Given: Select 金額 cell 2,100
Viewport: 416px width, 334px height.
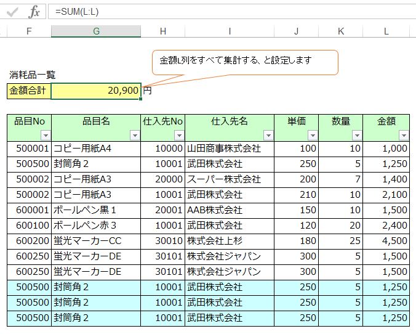Looking at the screenshot, I should (x=386, y=195).
